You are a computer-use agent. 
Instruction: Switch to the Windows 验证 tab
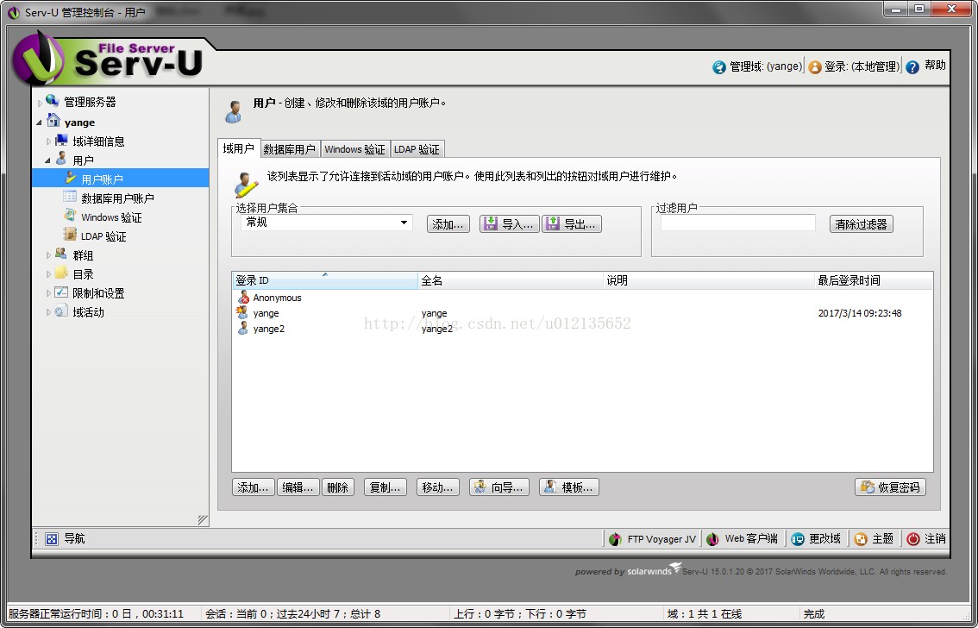coord(355,149)
